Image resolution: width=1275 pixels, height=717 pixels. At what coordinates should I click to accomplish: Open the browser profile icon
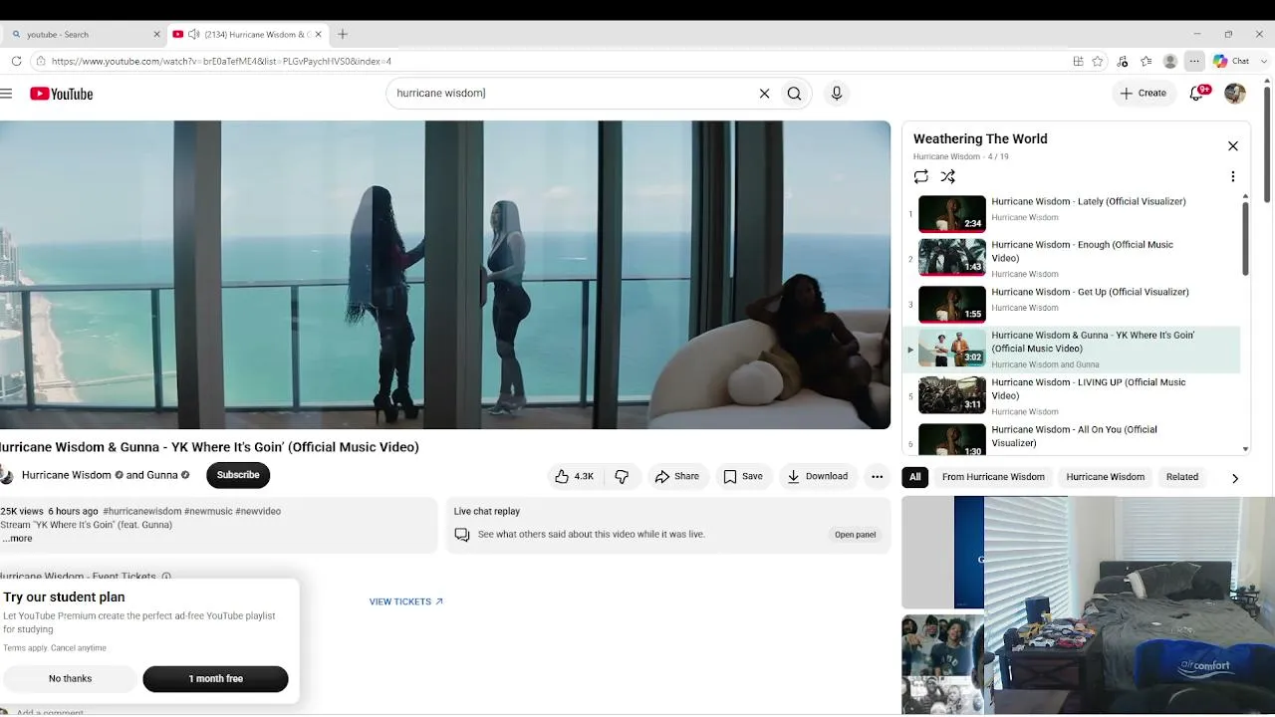[1170, 61]
